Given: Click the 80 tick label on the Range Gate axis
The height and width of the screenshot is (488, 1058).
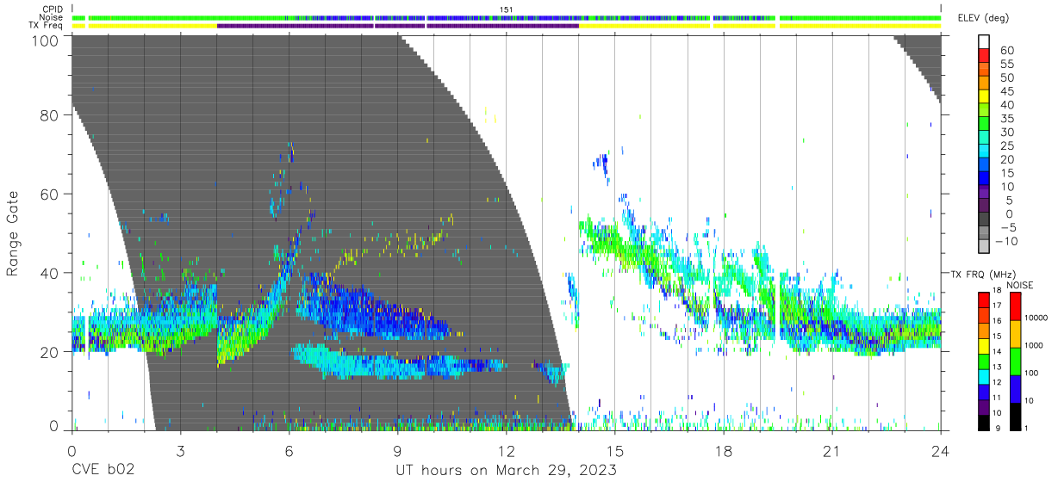Looking at the screenshot, I should pyautogui.click(x=49, y=115).
